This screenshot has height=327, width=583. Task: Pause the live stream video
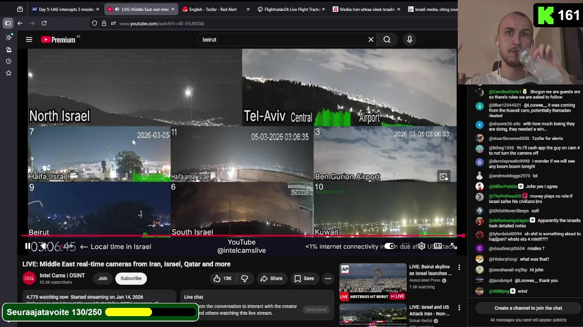click(28, 246)
